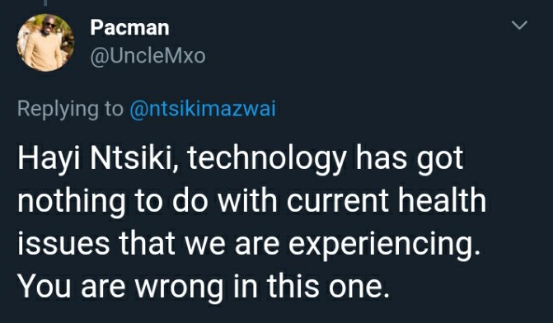The height and width of the screenshot is (323, 553).
Task: Click the words 'has got' in tweet
Action: pos(410,159)
